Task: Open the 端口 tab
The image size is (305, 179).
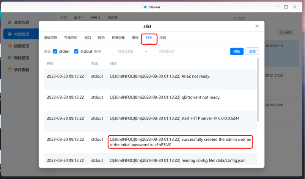Action: click(88, 38)
